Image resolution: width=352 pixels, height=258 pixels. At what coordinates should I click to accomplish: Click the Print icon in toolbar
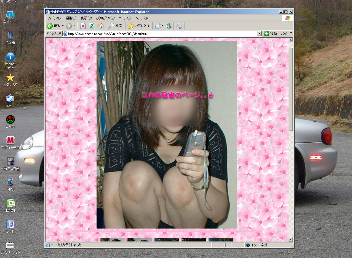point(179,26)
